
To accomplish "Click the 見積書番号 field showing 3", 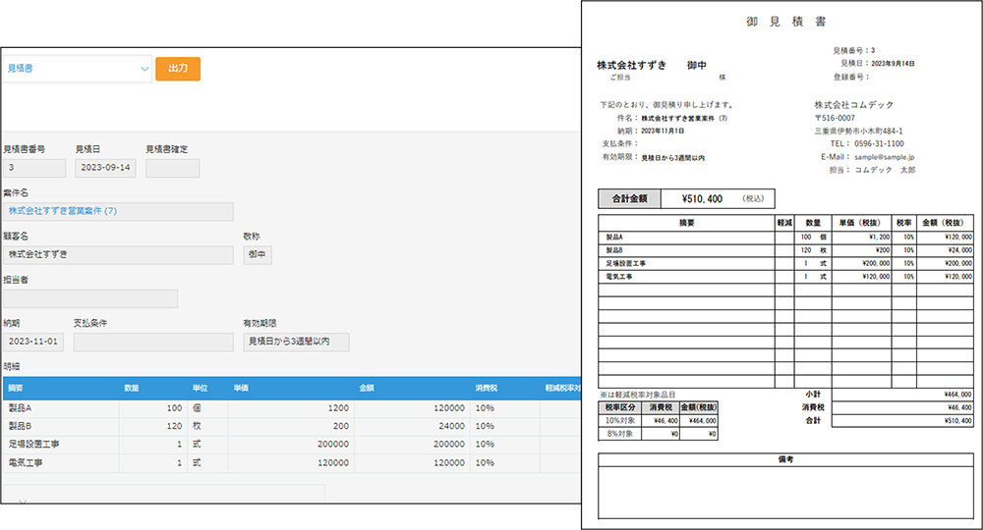I will [34, 168].
